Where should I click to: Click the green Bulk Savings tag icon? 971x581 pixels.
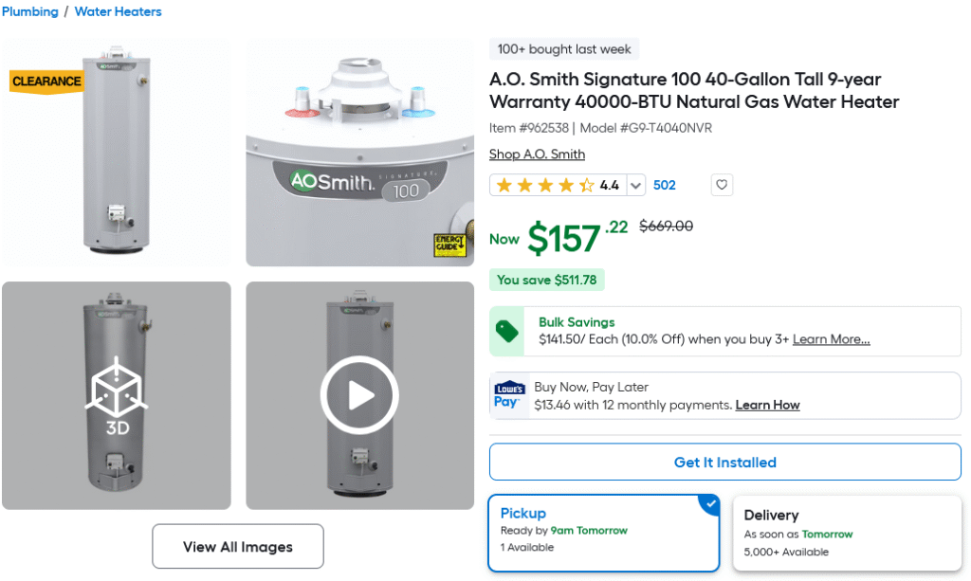click(506, 331)
